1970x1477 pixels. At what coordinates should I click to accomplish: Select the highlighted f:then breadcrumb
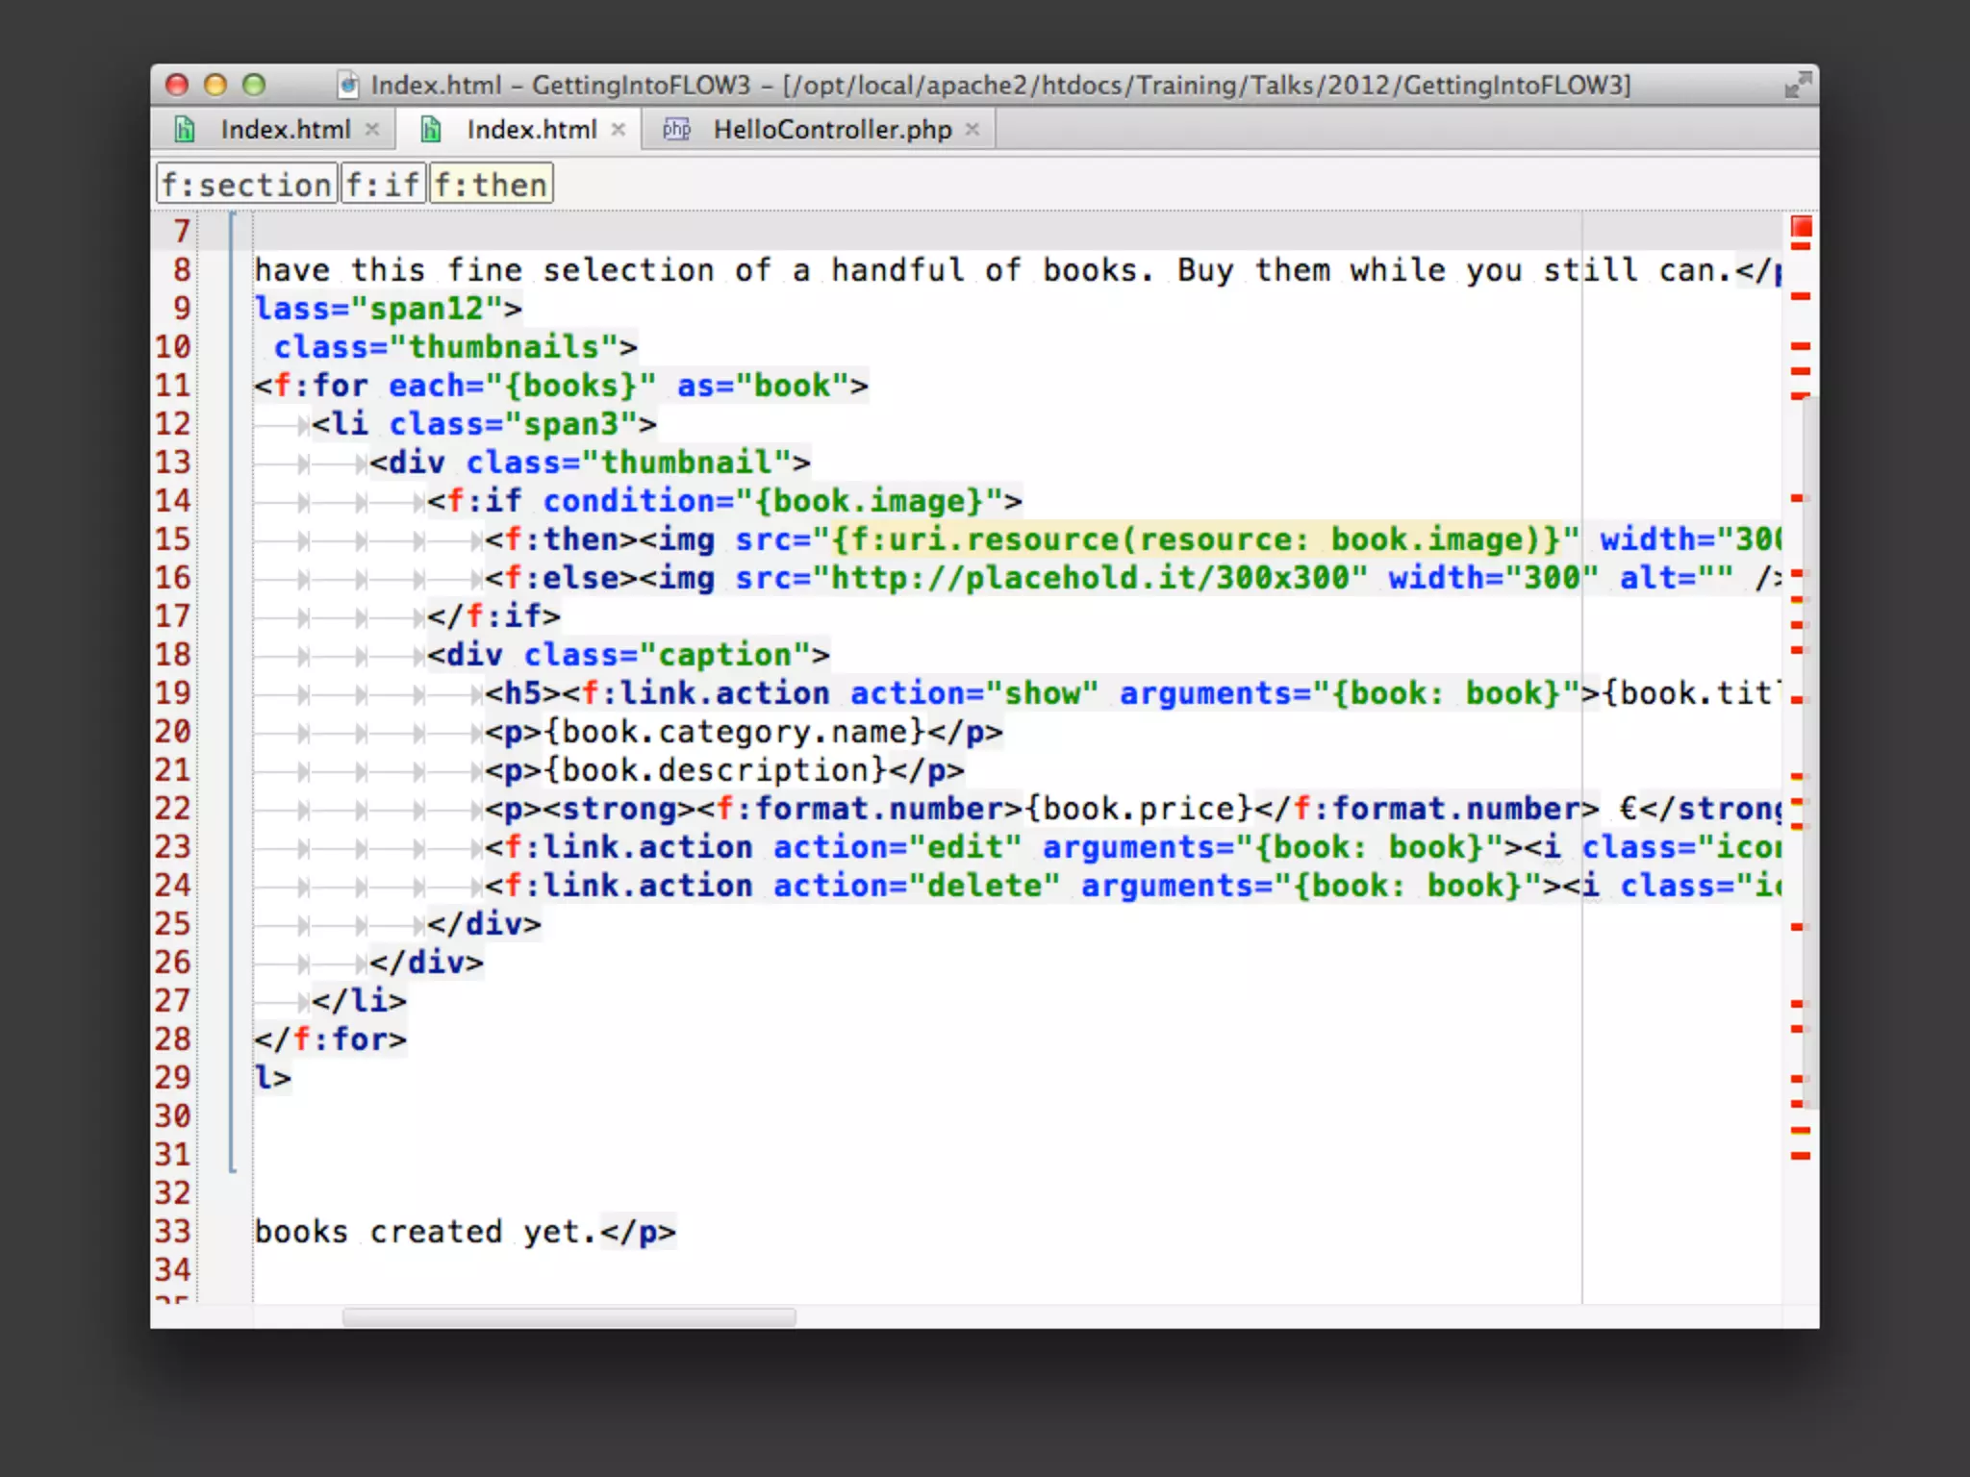pyautogui.click(x=491, y=185)
